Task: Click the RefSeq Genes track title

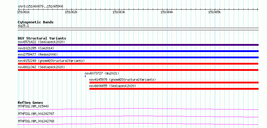Action: click(31, 103)
